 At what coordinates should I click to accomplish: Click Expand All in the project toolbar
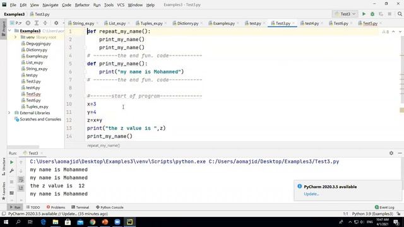point(37,23)
